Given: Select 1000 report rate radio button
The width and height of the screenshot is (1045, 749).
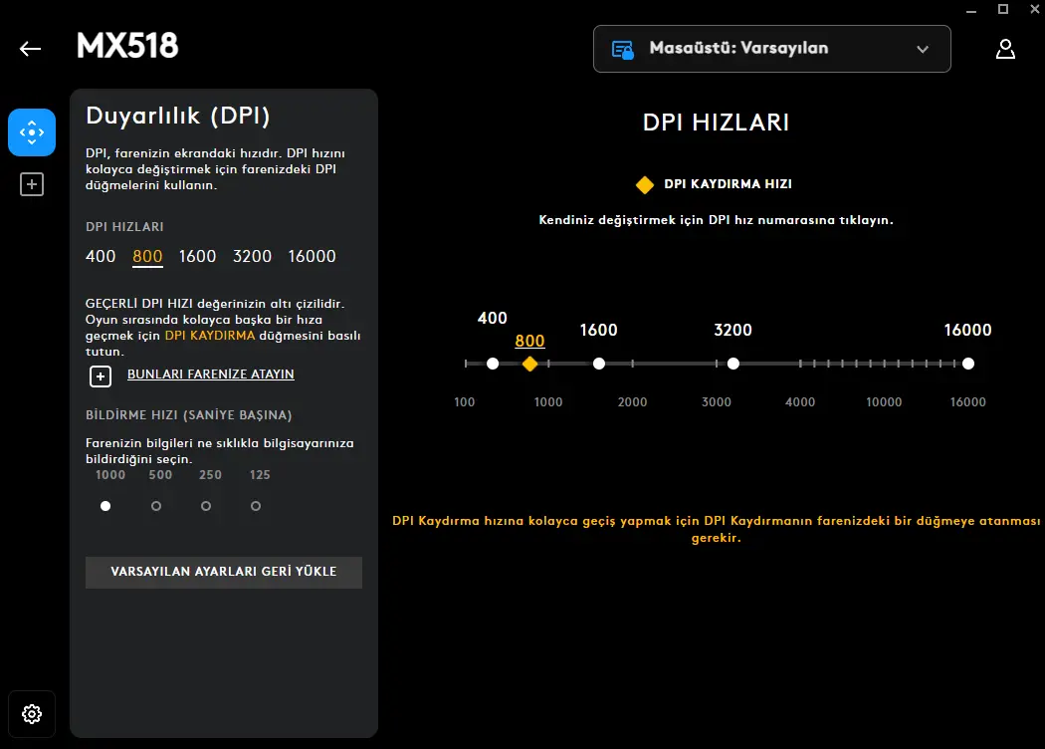Looking at the screenshot, I should pyautogui.click(x=105, y=506).
